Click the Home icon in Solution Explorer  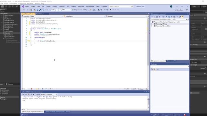pyautogui.click(x=157, y=17)
